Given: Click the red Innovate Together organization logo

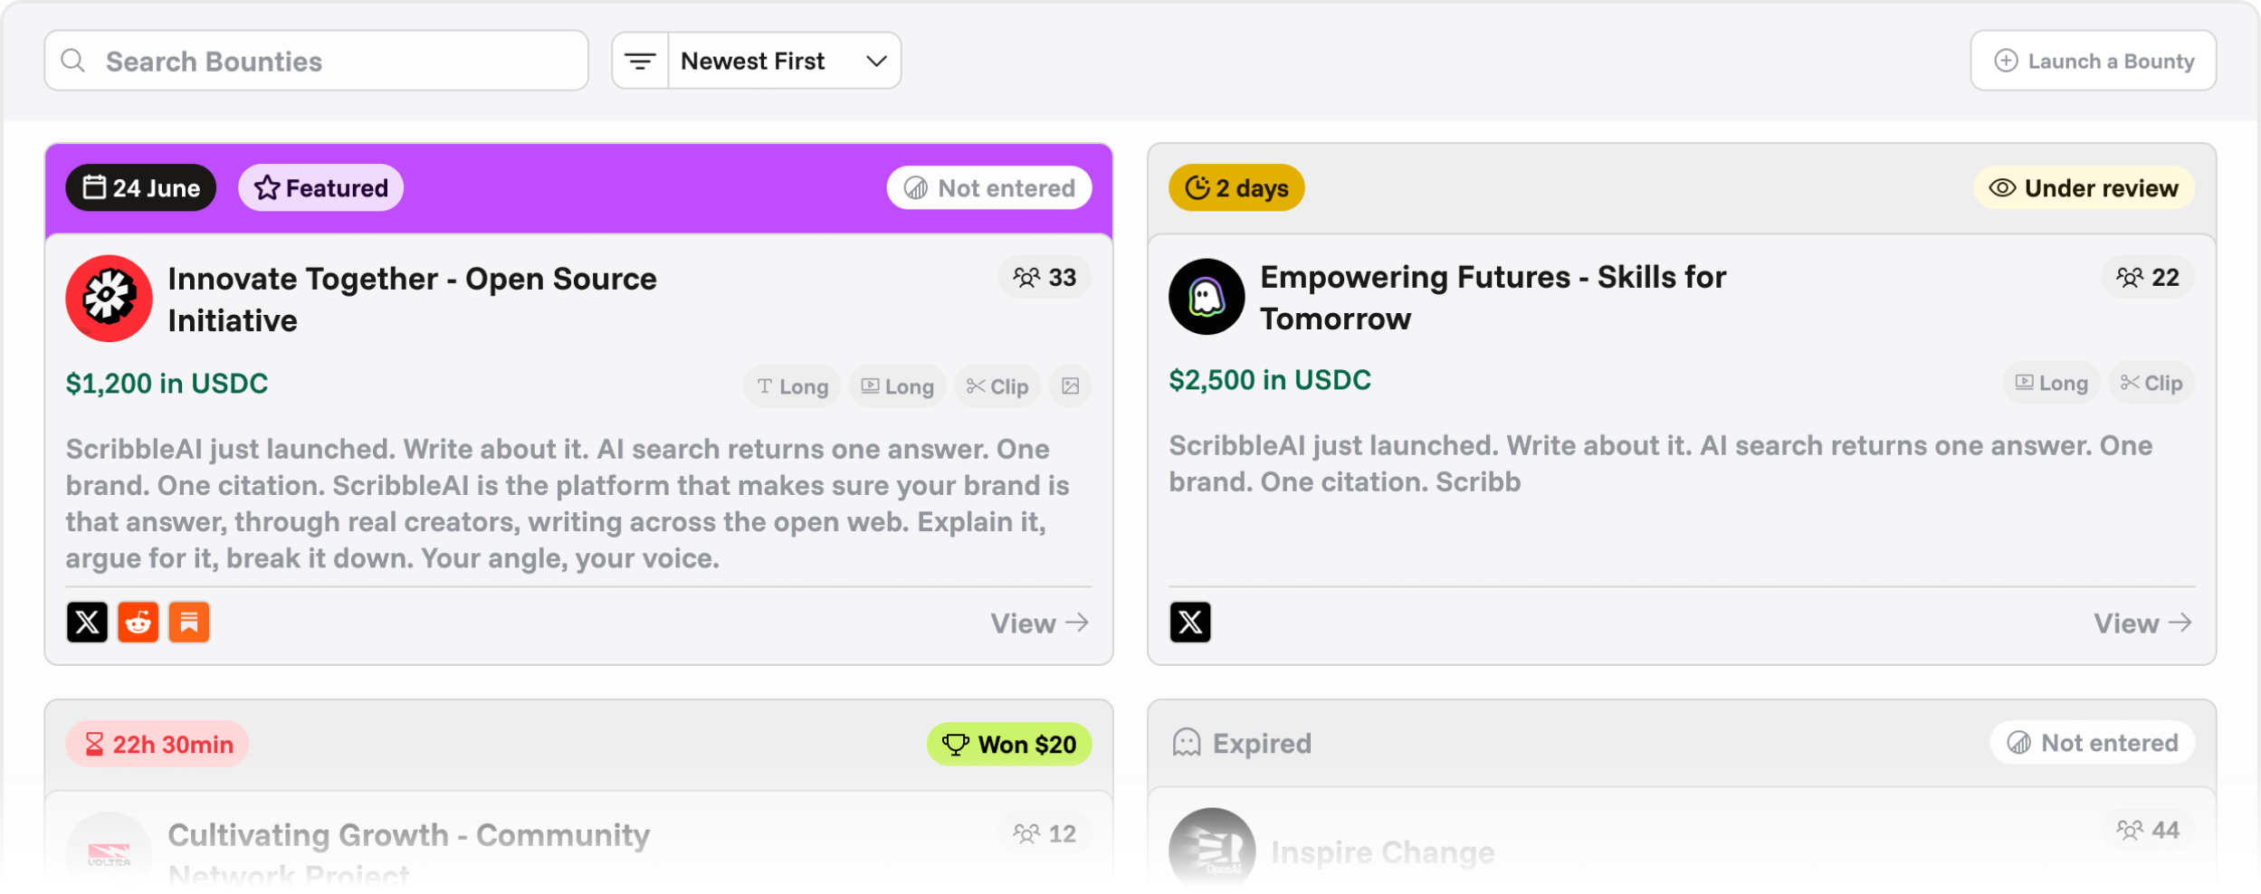Looking at the screenshot, I should [109, 298].
